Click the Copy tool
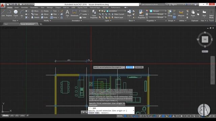216x121 pixels. (x=35, y=14)
